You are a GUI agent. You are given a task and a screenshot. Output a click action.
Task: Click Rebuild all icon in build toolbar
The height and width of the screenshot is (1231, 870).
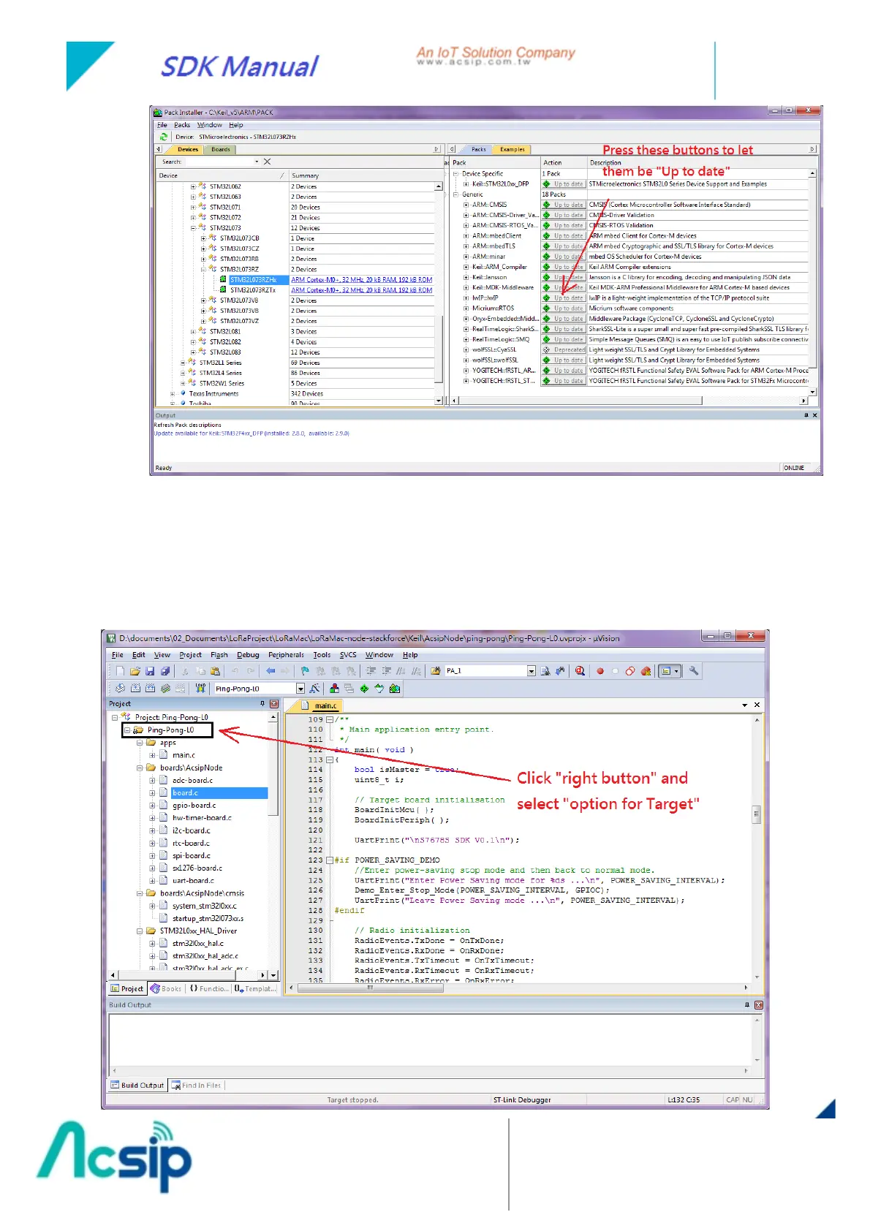pos(150,688)
